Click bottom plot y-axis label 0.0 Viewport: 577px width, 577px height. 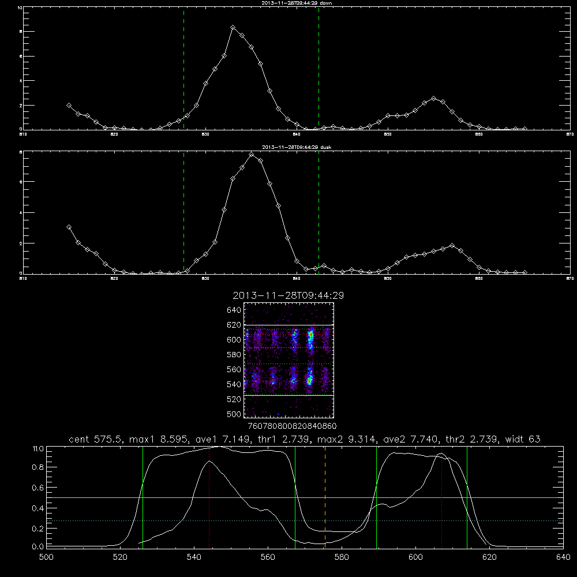[38, 546]
